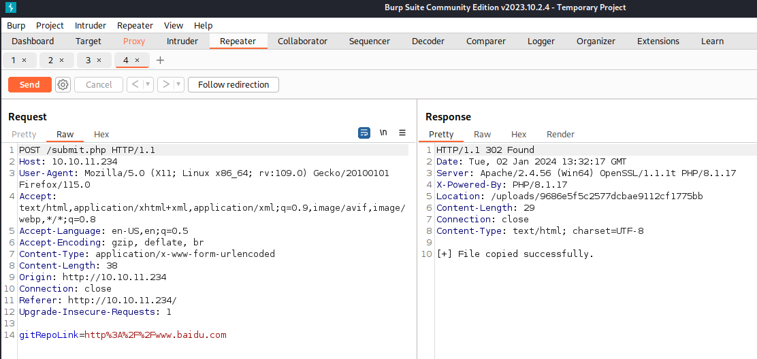
Task: Open the Request panel hamburger menu
Action: tap(402, 133)
